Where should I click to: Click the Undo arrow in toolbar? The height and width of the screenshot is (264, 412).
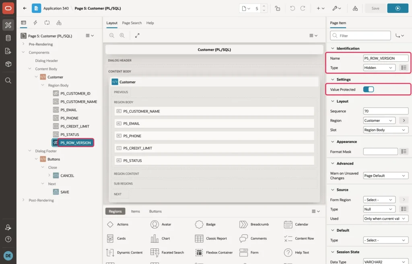[x=292, y=8]
